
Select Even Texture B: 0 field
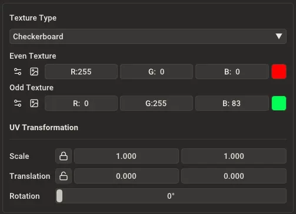tap(232, 72)
